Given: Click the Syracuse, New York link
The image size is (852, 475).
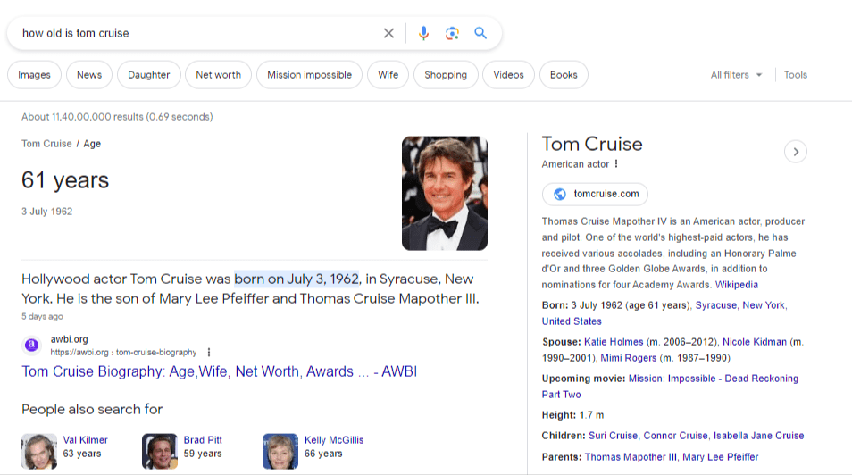Looking at the screenshot, I should pyautogui.click(x=740, y=305).
